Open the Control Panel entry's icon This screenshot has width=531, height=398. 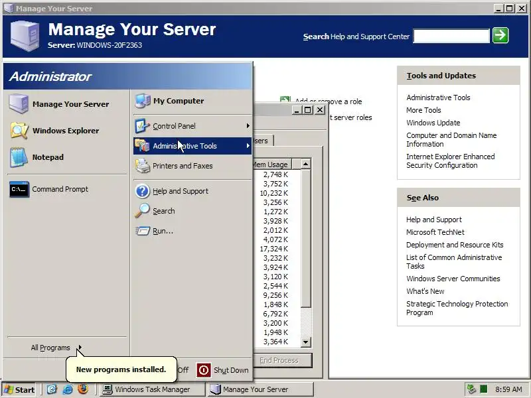(142, 126)
